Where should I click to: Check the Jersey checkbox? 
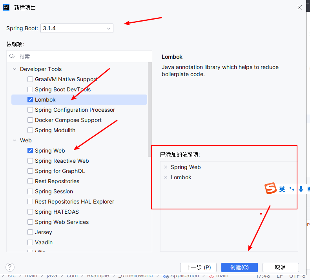30,232
